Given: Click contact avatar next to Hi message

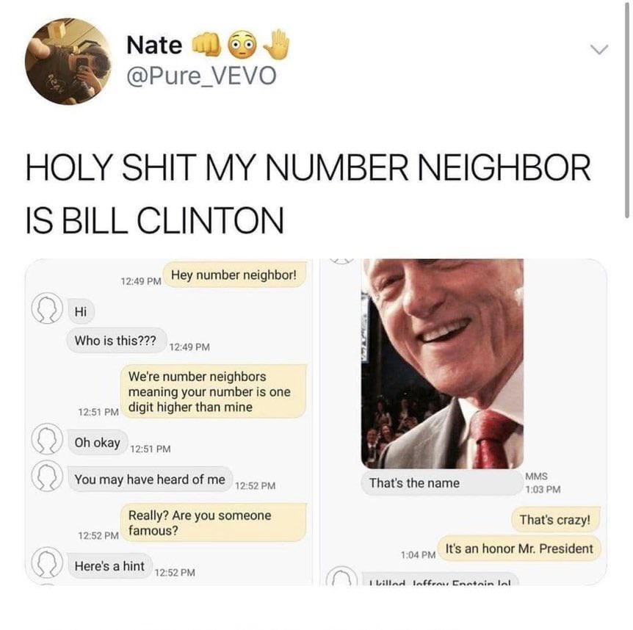Looking at the screenshot, I should (47, 308).
